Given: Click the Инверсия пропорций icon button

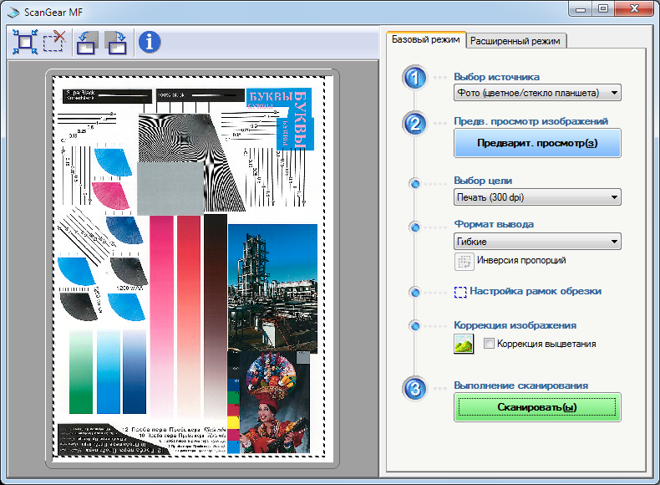Looking at the screenshot, I should pyautogui.click(x=464, y=261).
